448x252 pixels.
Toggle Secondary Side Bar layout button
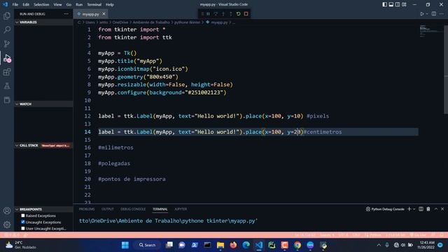point(398,4)
